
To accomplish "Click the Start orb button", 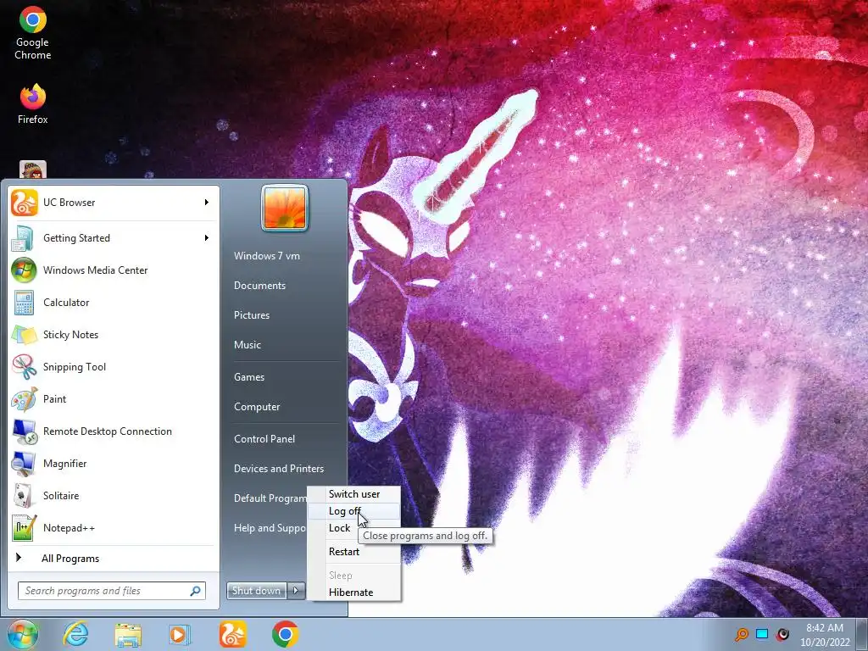I will pos(23,634).
